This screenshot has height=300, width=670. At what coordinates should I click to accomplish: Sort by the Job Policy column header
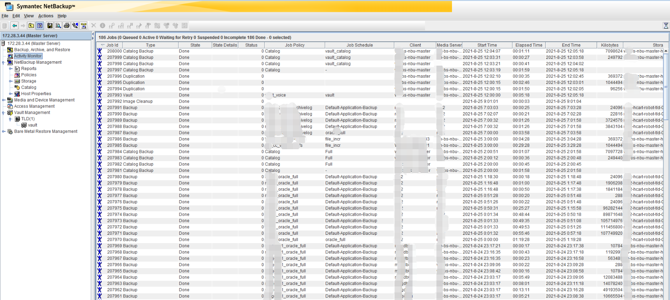coord(295,45)
